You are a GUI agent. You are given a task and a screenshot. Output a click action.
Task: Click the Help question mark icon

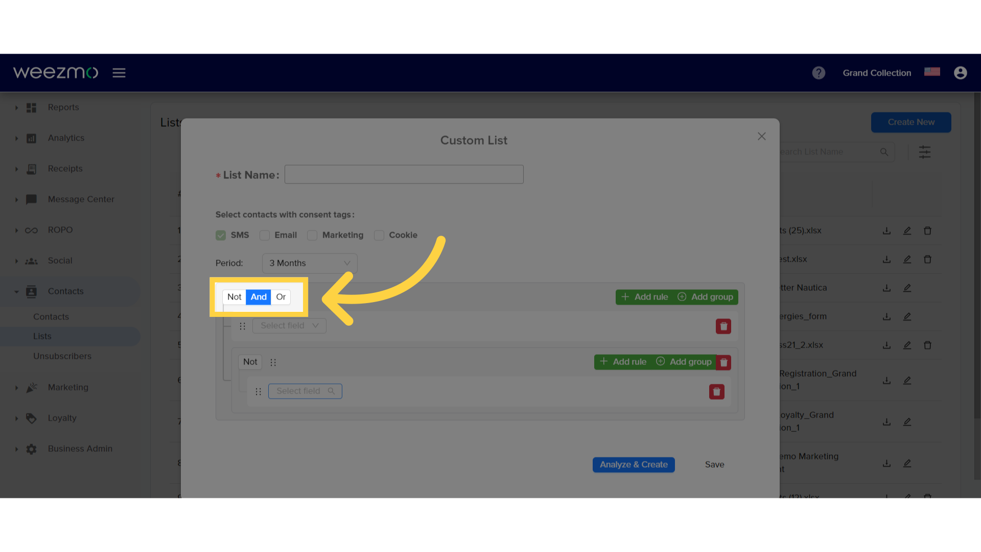click(819, 72)
